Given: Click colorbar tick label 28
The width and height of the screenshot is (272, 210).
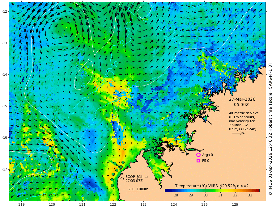Looking at the screenshot, I should click(x=176, y=195).
